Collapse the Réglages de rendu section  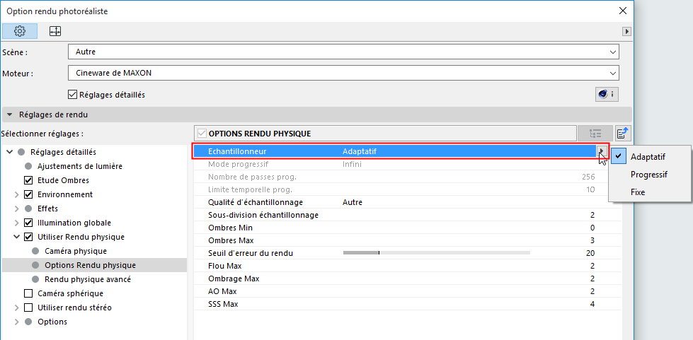10,115
